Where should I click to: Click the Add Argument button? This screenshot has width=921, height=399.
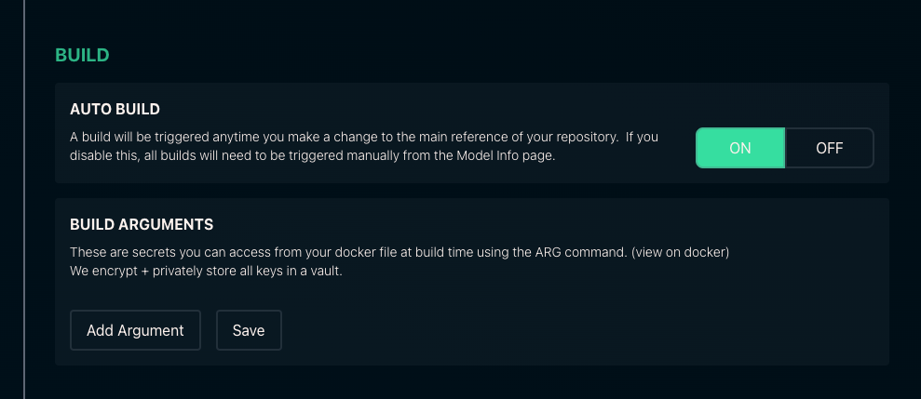[135, 330]
